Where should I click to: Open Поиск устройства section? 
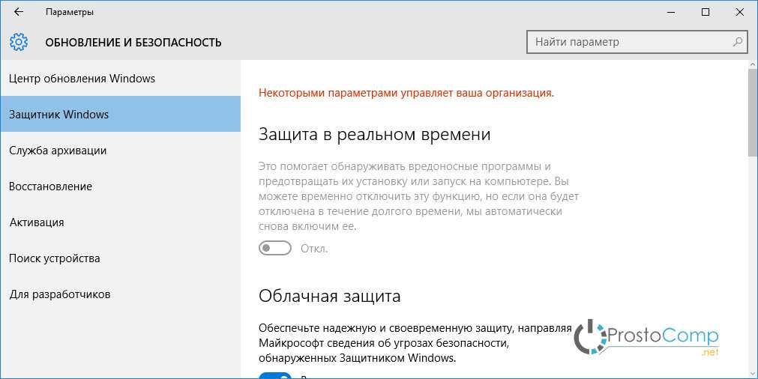121,258
